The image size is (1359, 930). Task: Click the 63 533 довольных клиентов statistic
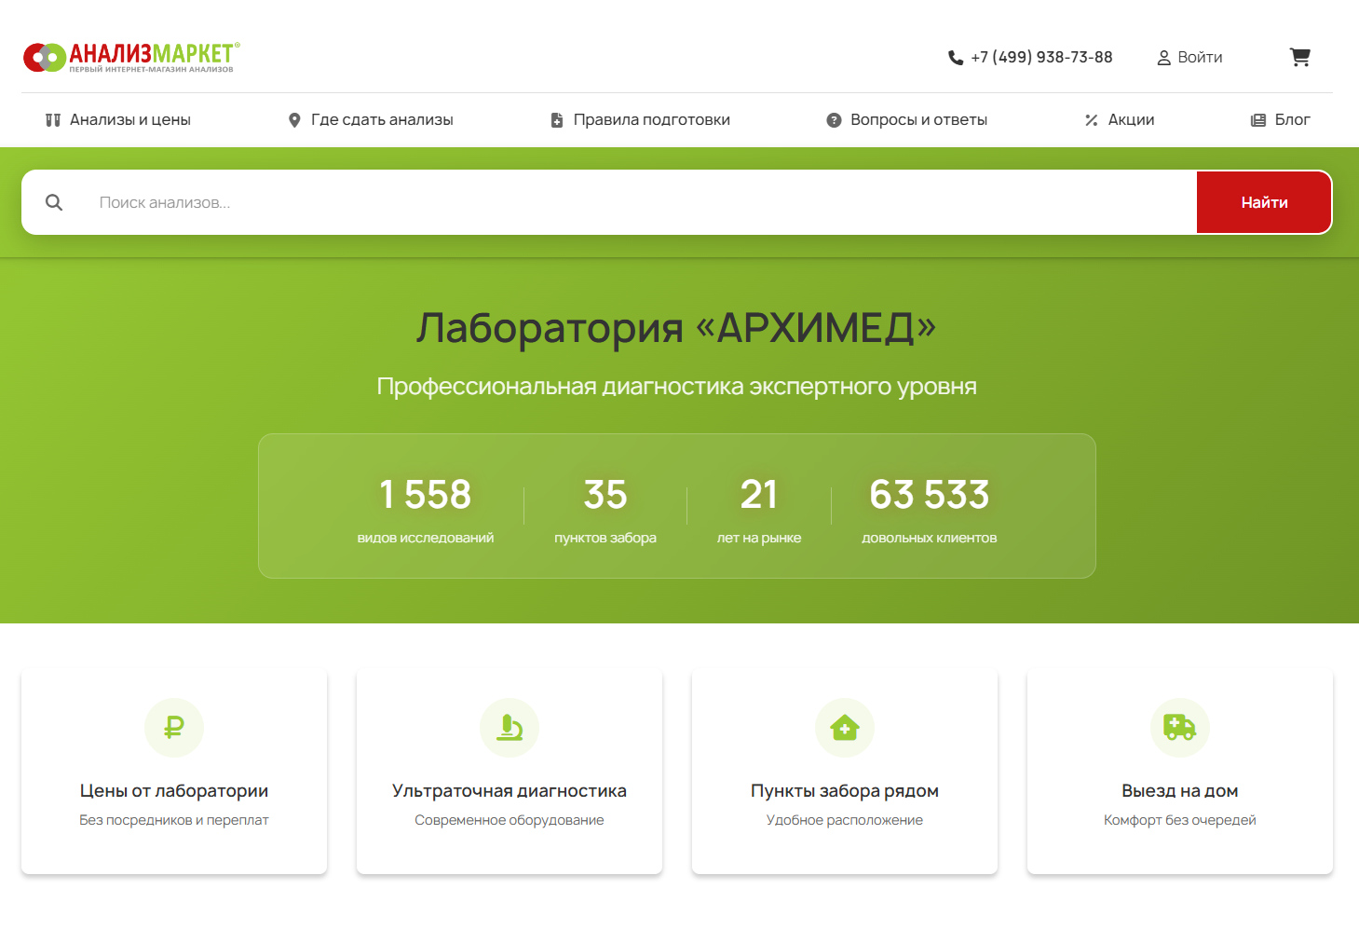930,509
